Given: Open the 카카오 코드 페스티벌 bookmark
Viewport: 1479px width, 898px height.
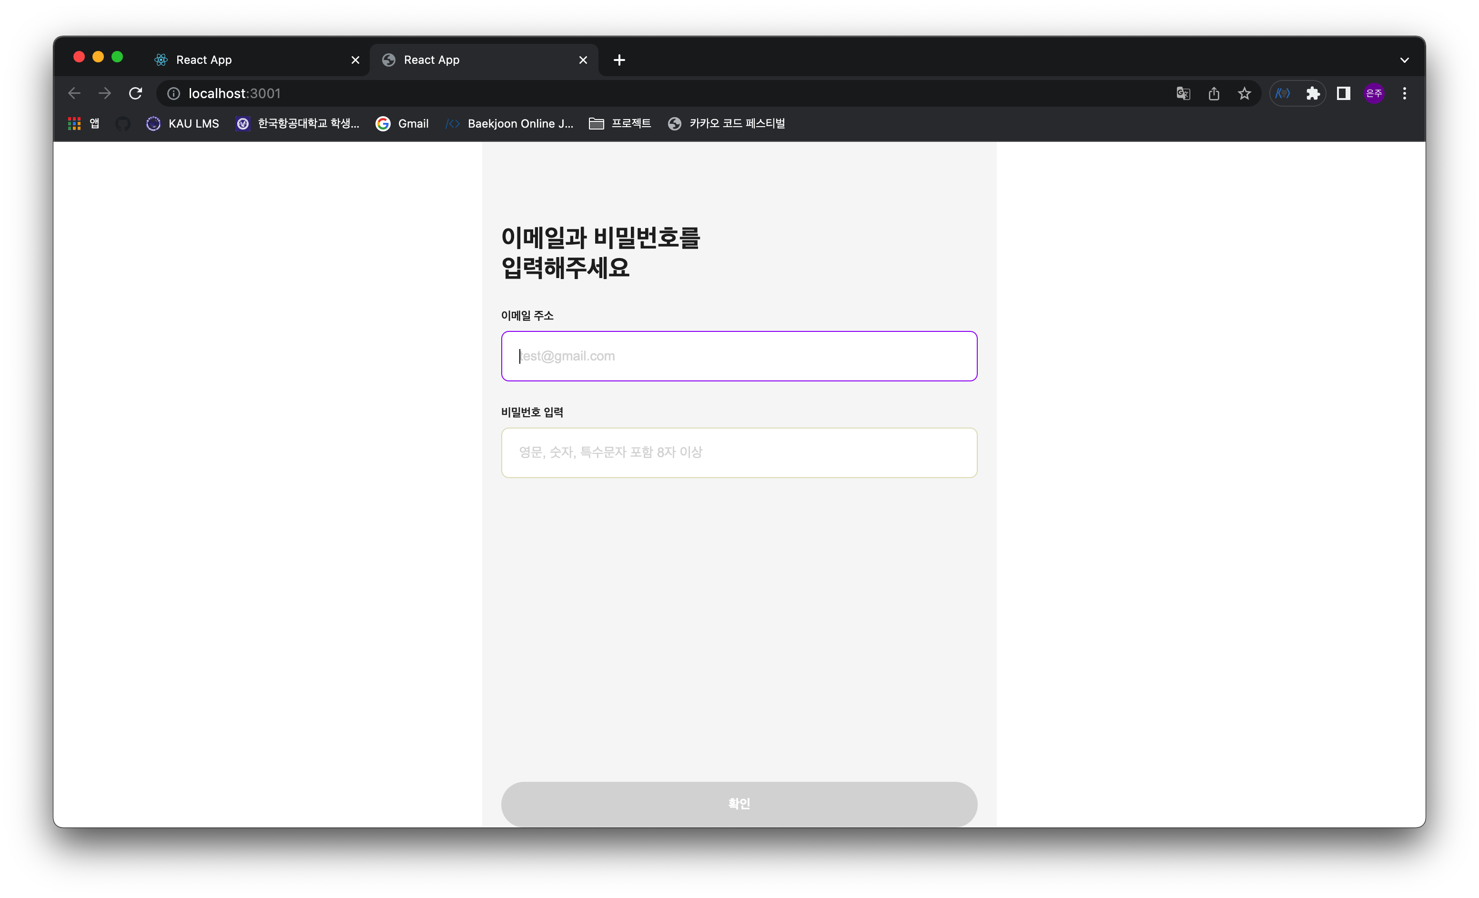Looking at the screenshot, I should [x=726, y=124].
